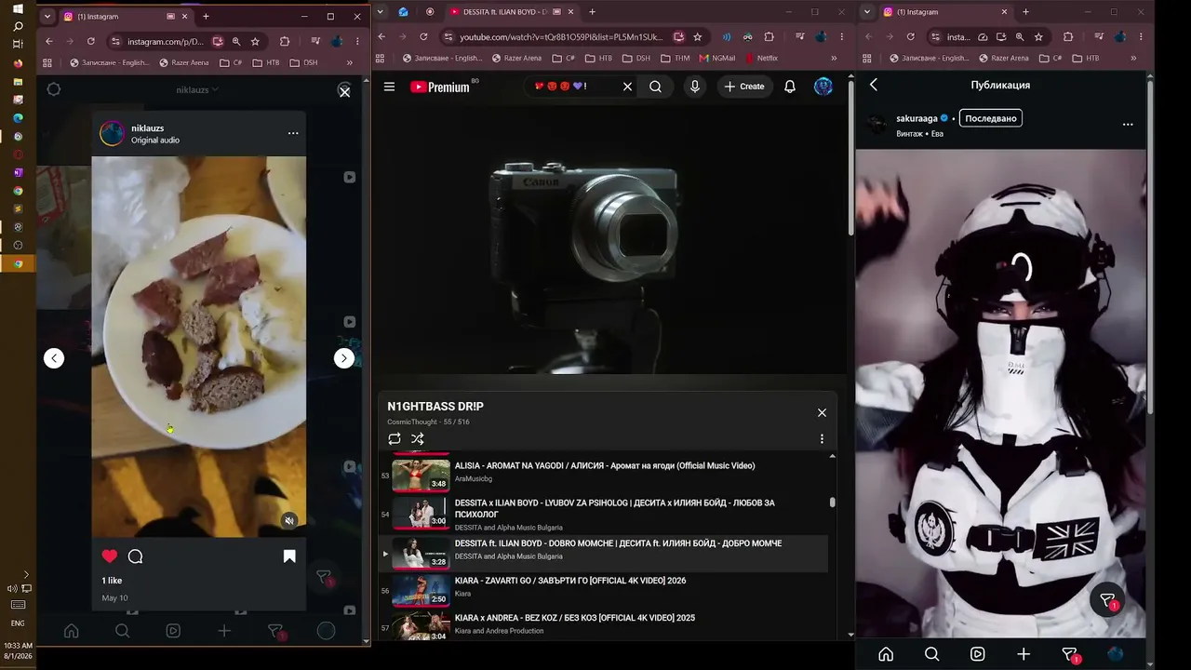
Task: Open the YouTube account avatar menu
Action: click(x=823, y=87)
